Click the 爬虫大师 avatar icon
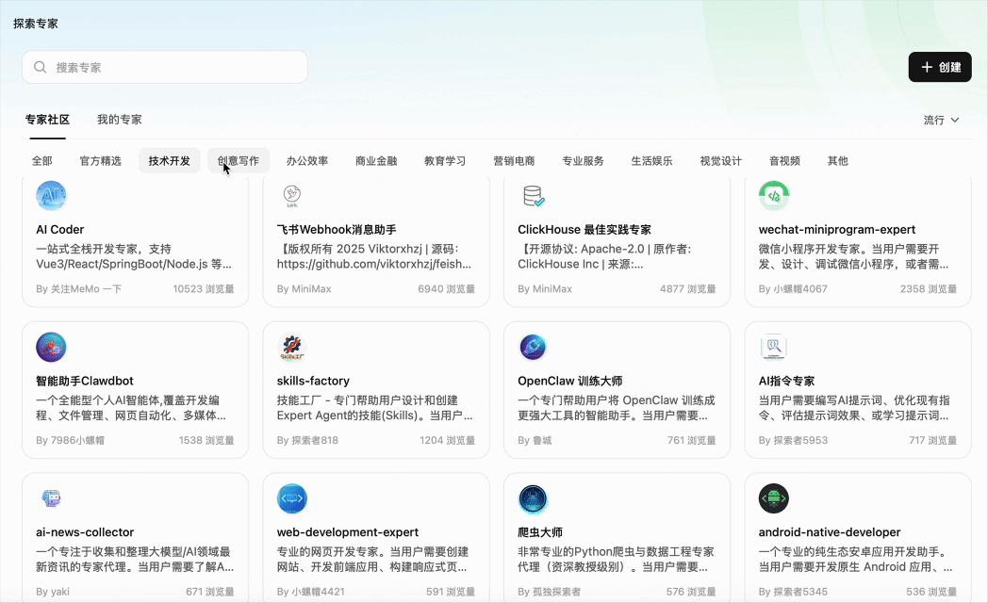 click(x=534, y=498)
